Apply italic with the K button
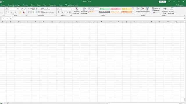Viewport: 186px width, 104px height. [9, 12]
